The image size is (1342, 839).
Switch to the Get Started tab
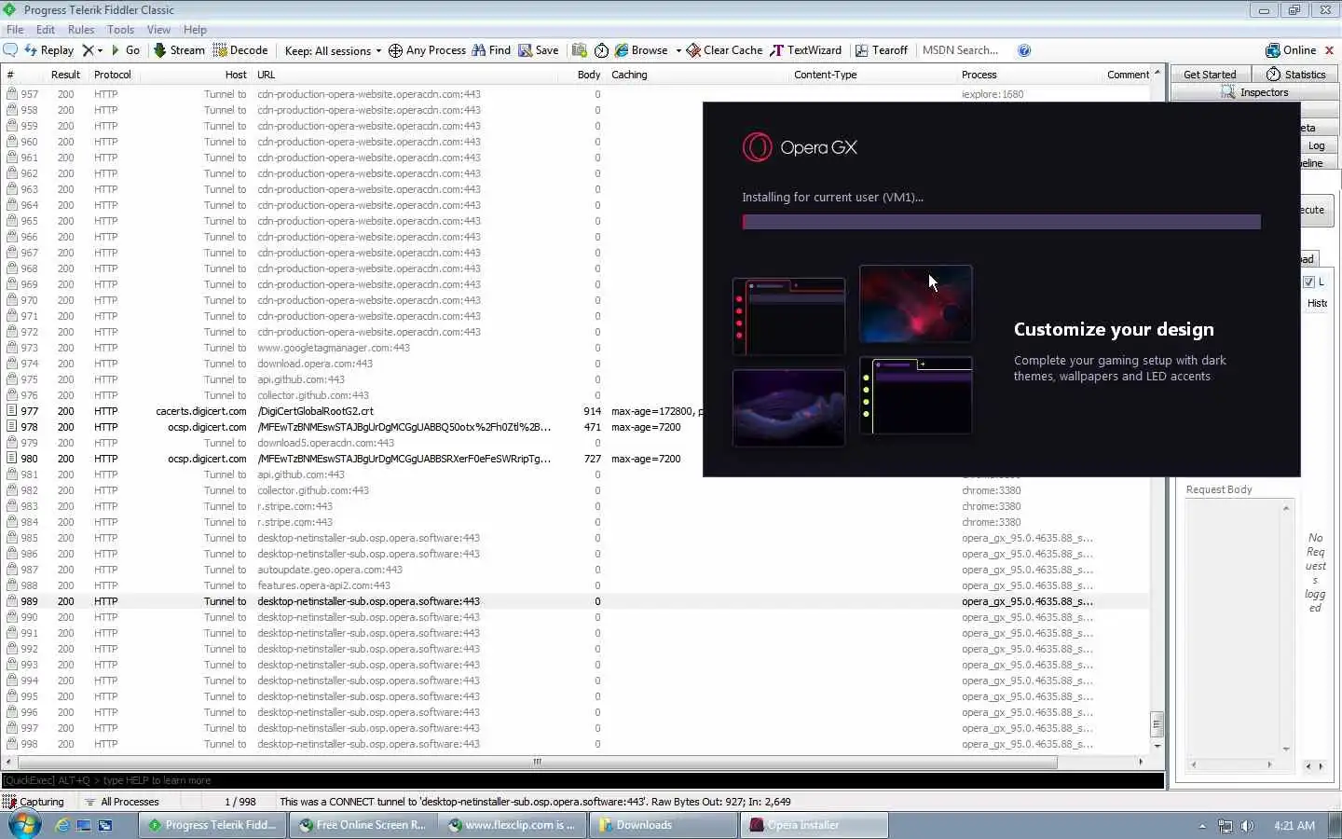(x=1210, y=75)
